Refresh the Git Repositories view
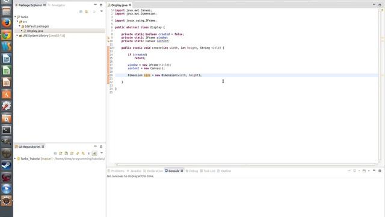385x217 pixels. tap(78, 153)
